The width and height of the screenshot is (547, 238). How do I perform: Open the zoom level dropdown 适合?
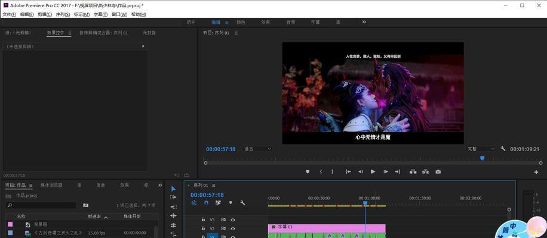coord(257,149)
